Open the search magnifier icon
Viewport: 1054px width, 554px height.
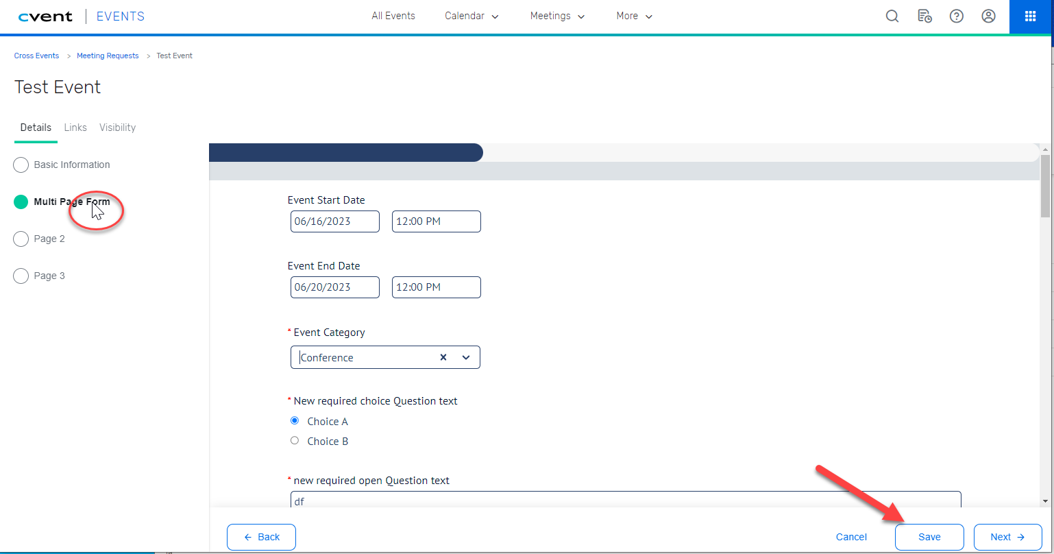(892, 16)
